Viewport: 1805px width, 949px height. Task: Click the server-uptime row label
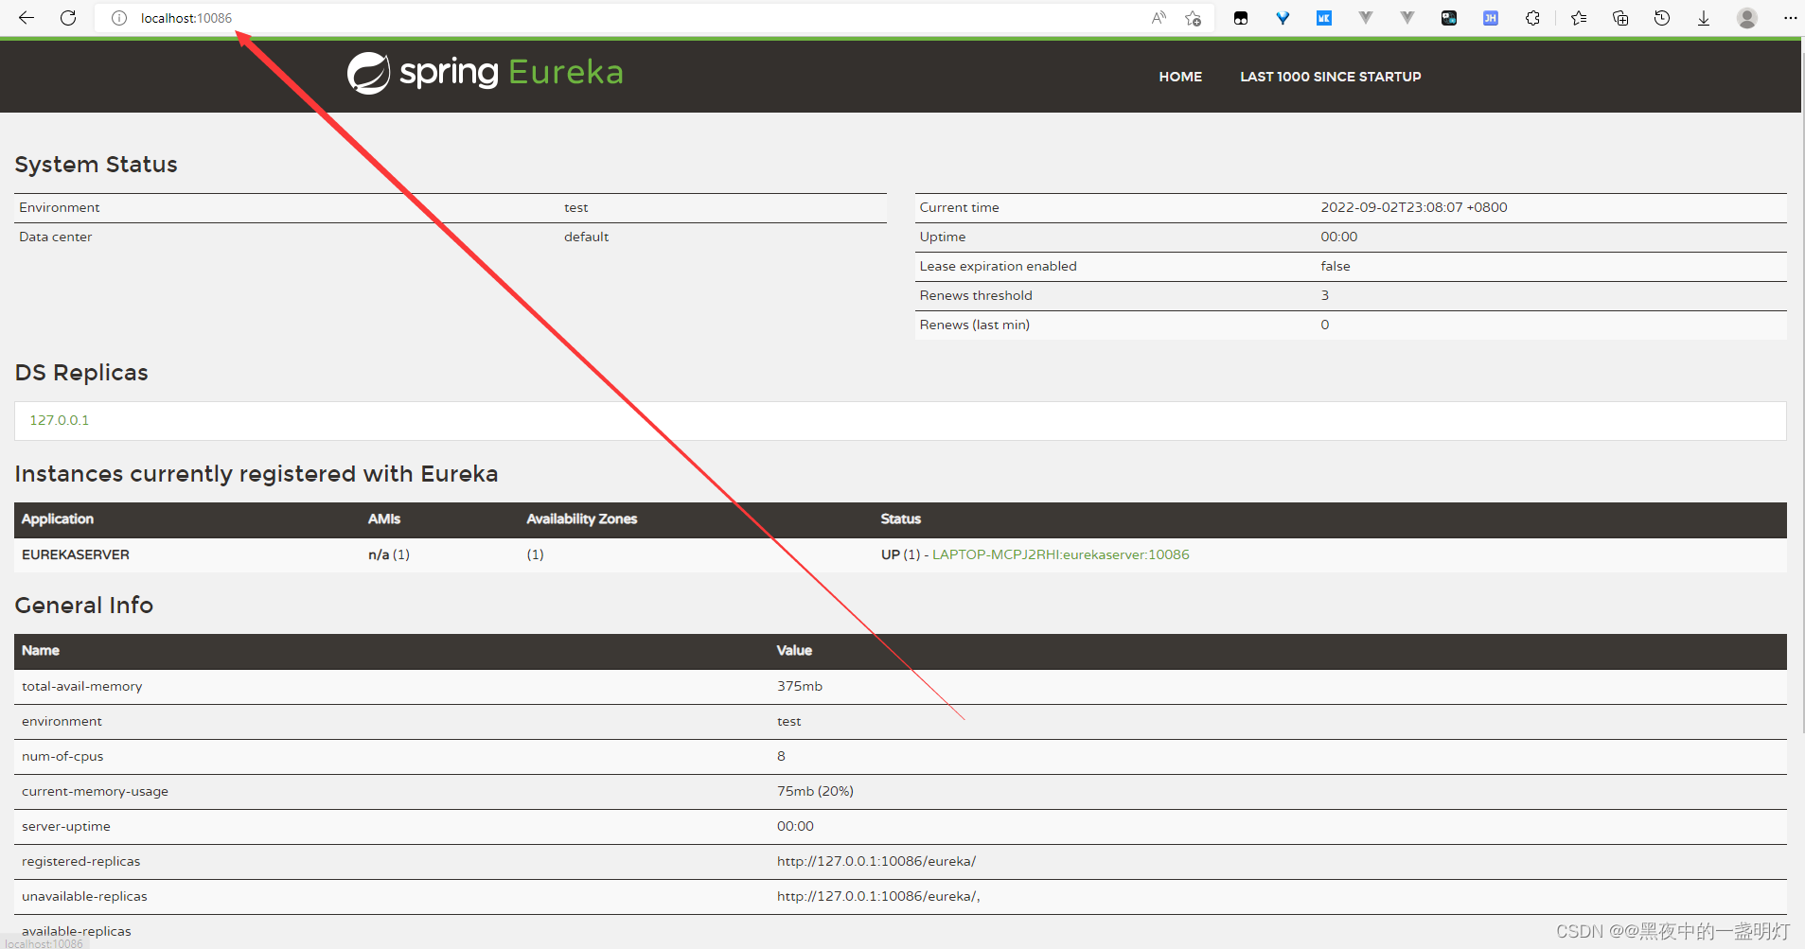click(66, 826)
